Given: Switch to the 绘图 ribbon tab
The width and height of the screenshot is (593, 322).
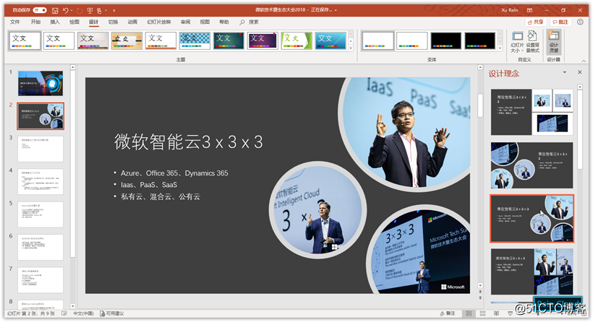Looking at the screenshot, I should (x=74, y=22).
